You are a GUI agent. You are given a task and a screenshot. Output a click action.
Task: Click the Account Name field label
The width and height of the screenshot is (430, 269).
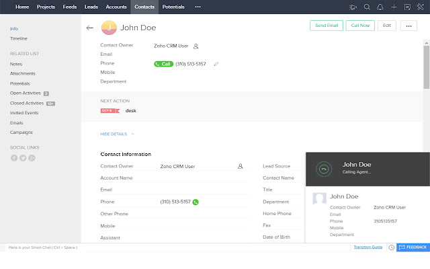(116, 178)
